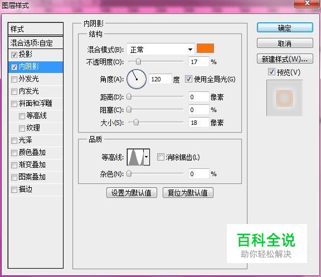Click the style preview thumbnail
321x277 pixels.
(x=284, y=98)
